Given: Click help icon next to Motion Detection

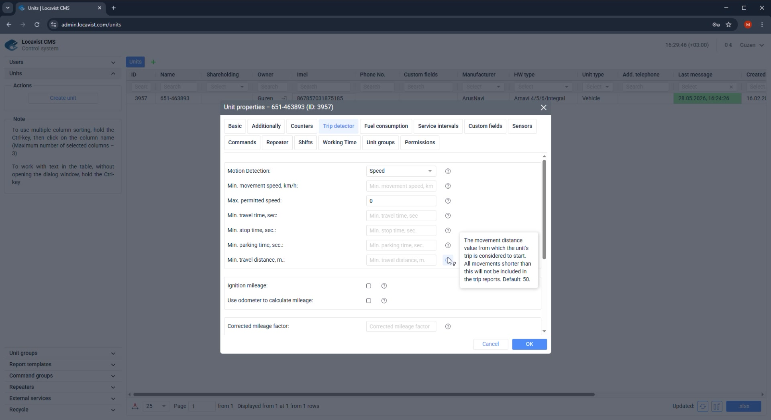Looking at the screenshot, I should (x=448, y=171).
